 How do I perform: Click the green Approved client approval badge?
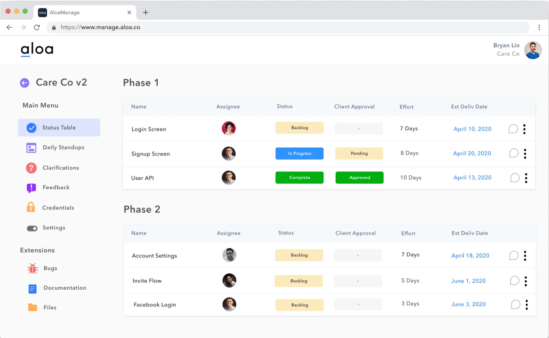tap(359, 178)
